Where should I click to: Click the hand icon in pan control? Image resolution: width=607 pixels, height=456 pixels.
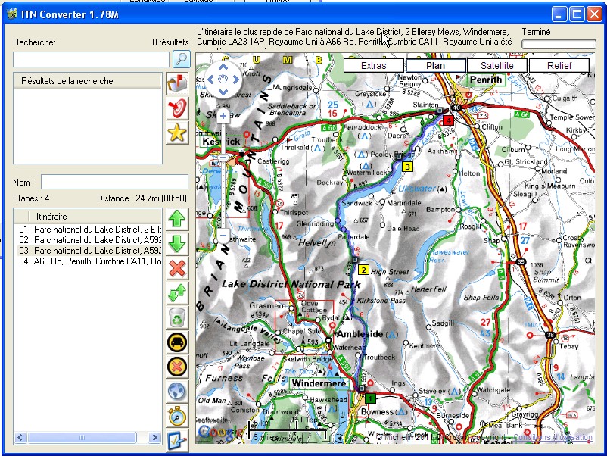(x=223, y=80)
